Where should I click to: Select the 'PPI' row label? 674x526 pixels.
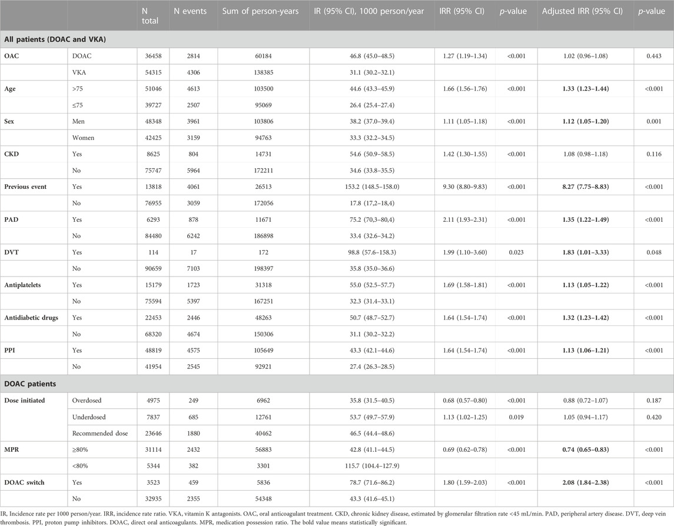[x=9, y=350]
